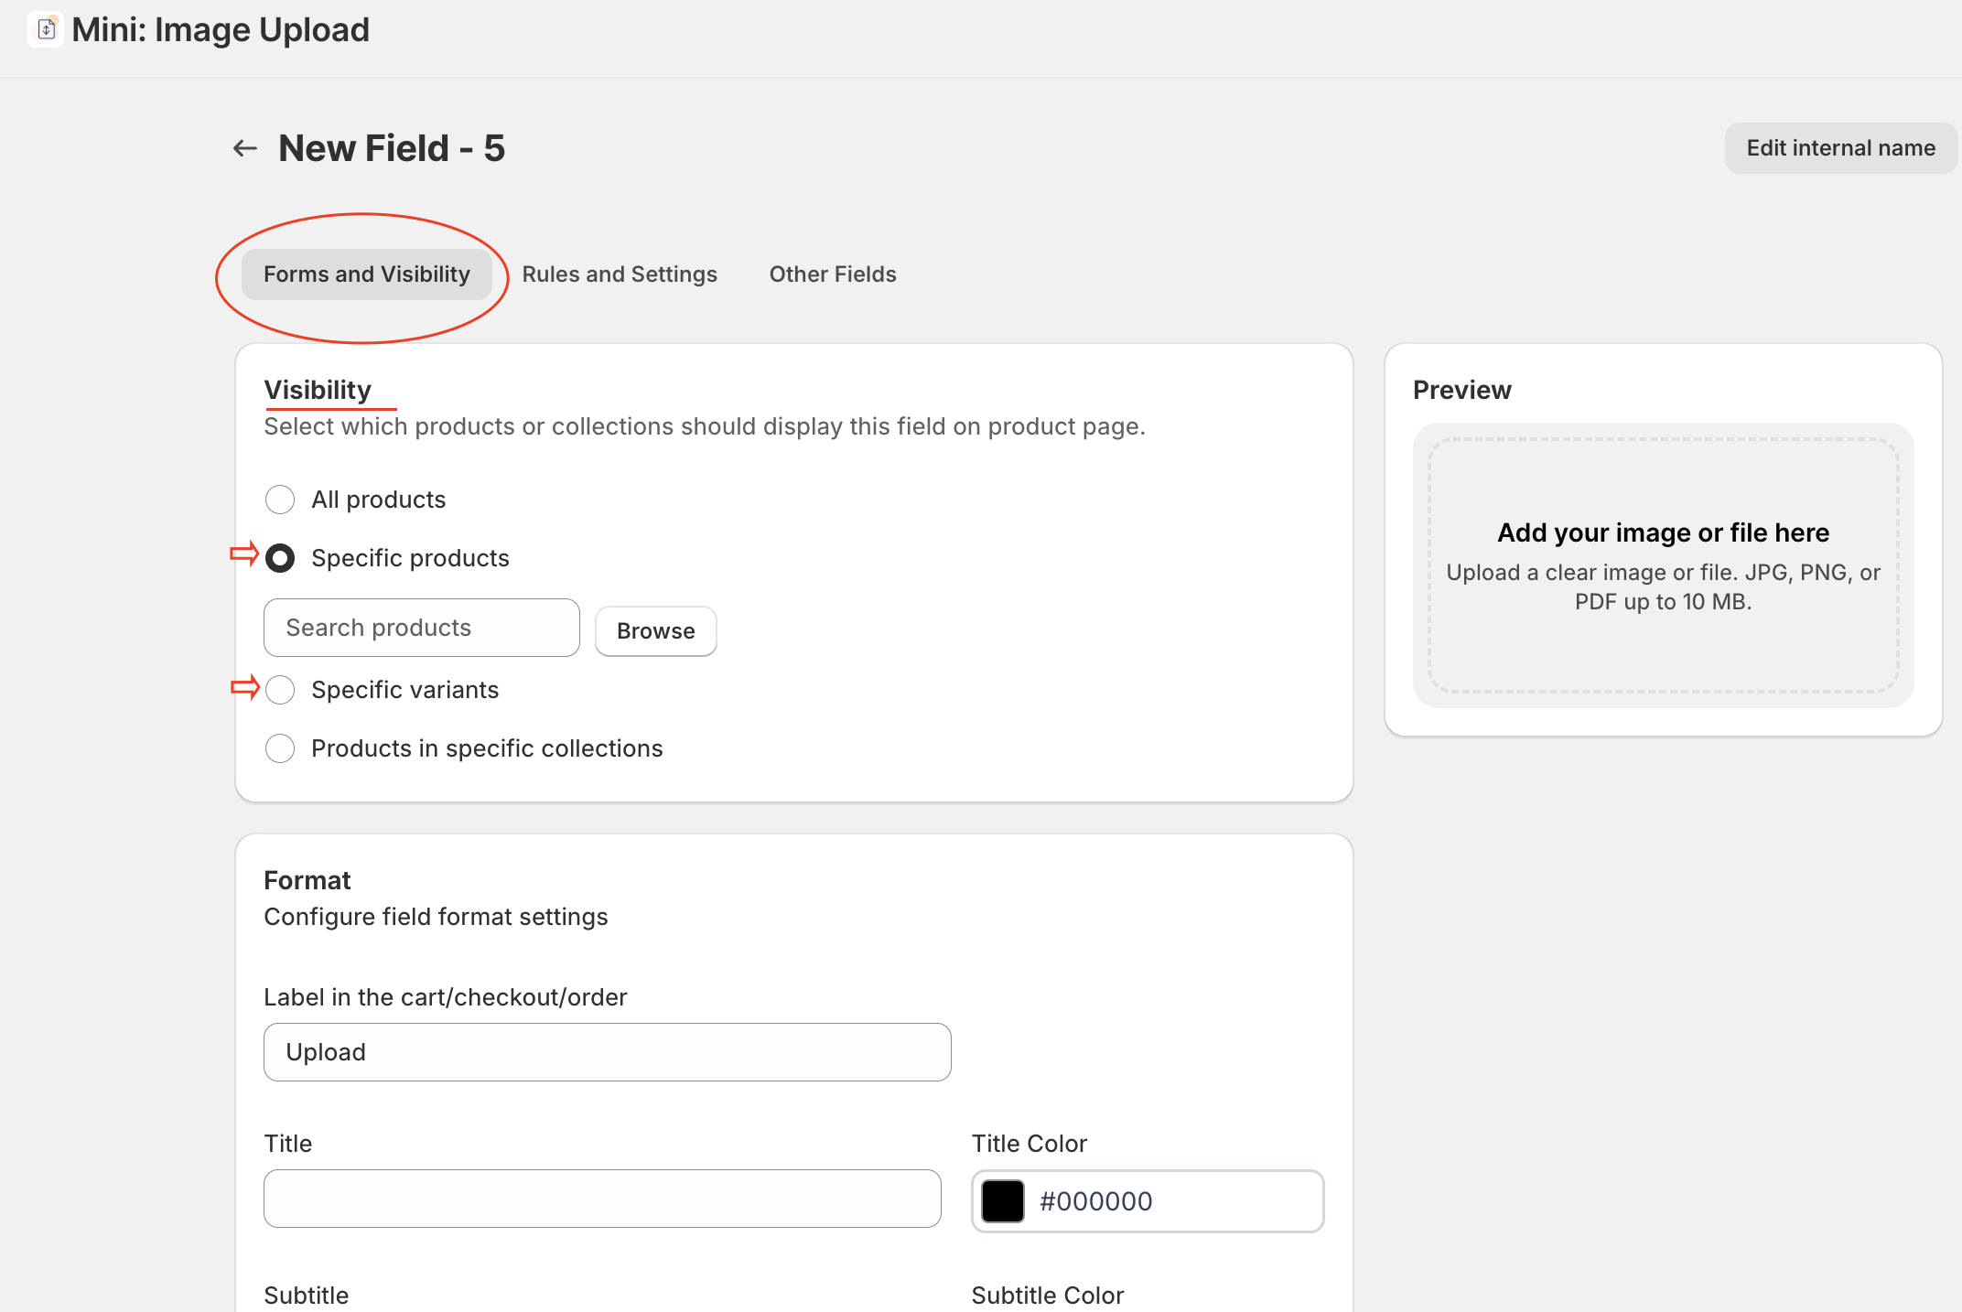Viewport: 1962px width, 1312px height.
Task: Click the cart label field containing Upload
Action: pyautogui.click(x=607, y=1052)
